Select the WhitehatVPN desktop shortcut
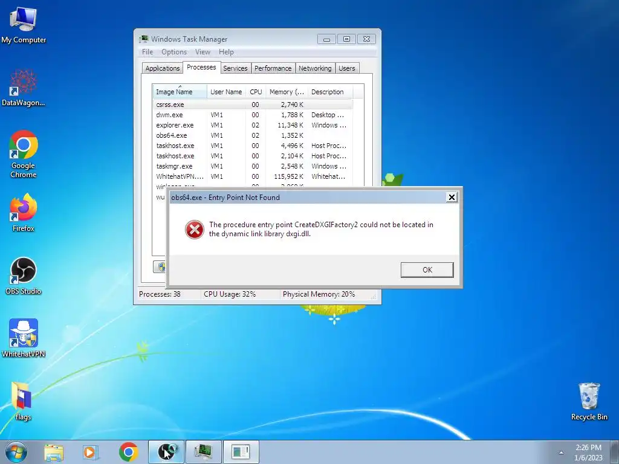The width and height of the screenshot is (619, 464). point(24,338)
